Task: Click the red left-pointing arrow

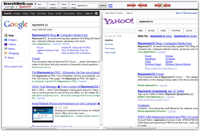Action: (x=142, y=5)
